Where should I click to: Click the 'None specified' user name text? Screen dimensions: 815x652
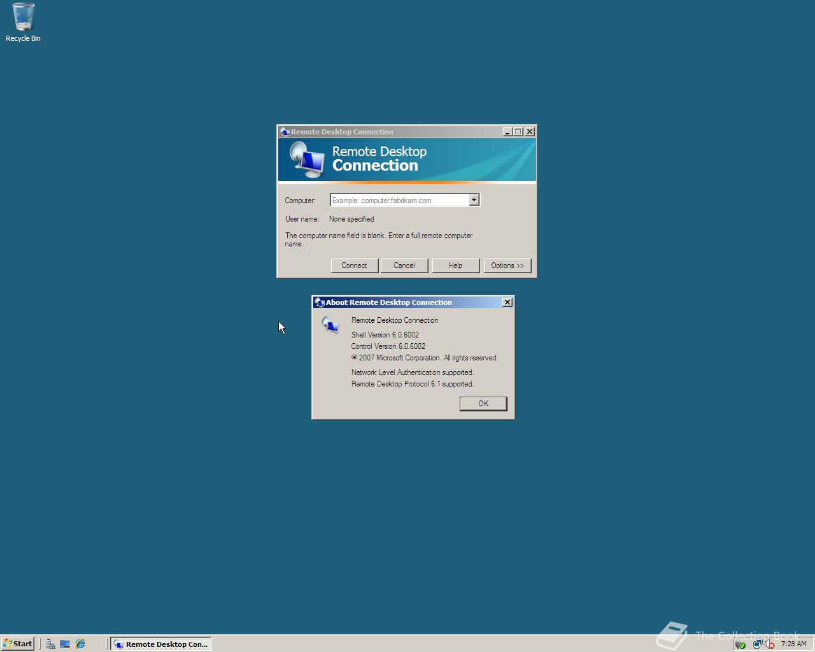point(351,219)
